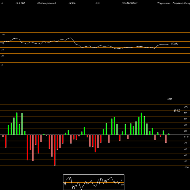Click the last green bar at chart end
The width and height of the screenshot is (190, 190).
169,134
